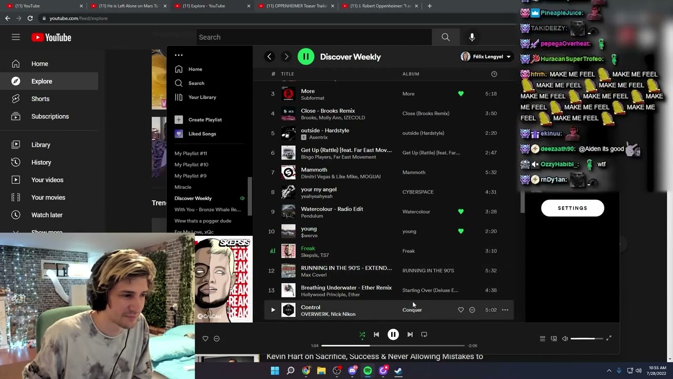Click the YouTube logo
This screenshot has height=379, width=673.
tap(51, 37)
